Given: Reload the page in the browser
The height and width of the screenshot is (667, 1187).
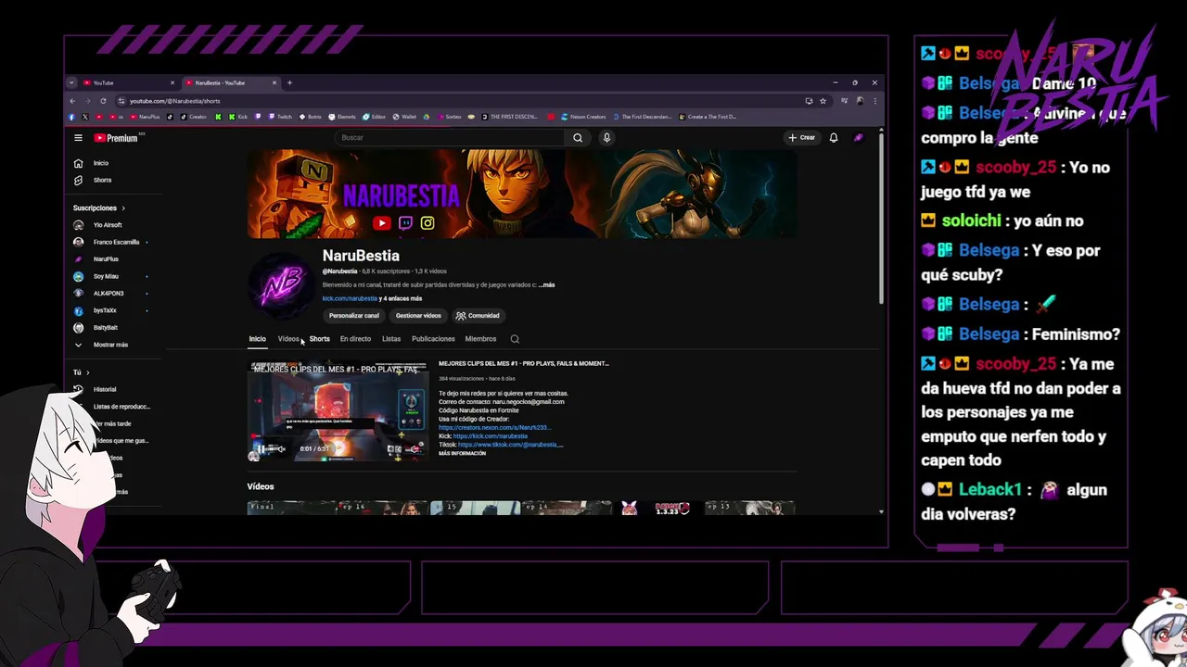Looking at the screenshot, I should pyautogui.click(x=103, y=101).
